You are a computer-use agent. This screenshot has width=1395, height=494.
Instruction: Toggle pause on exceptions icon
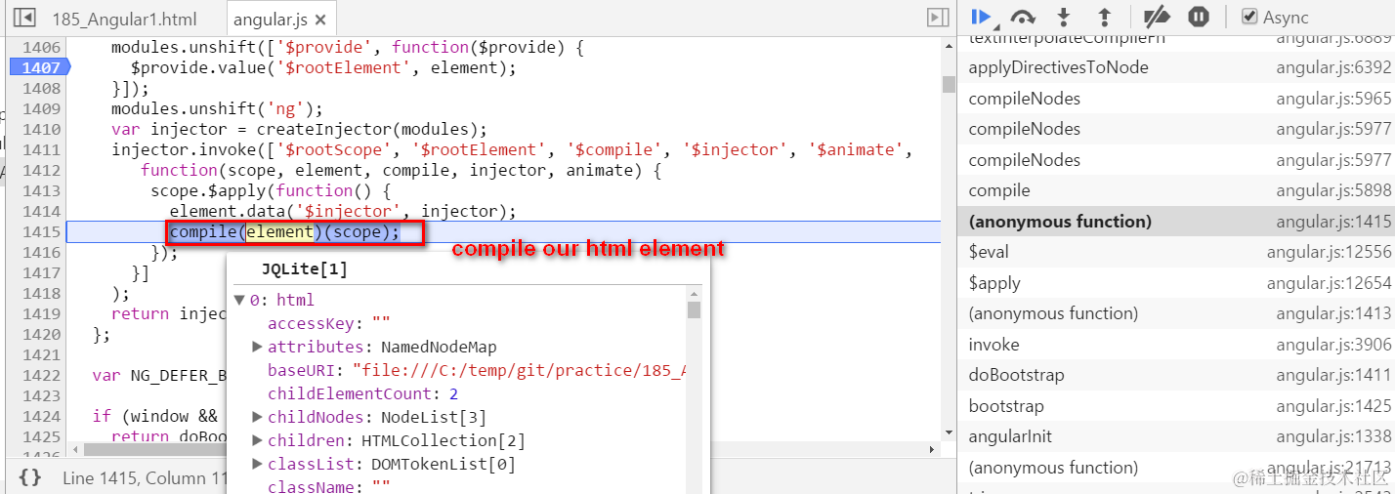coord(1199,17)
